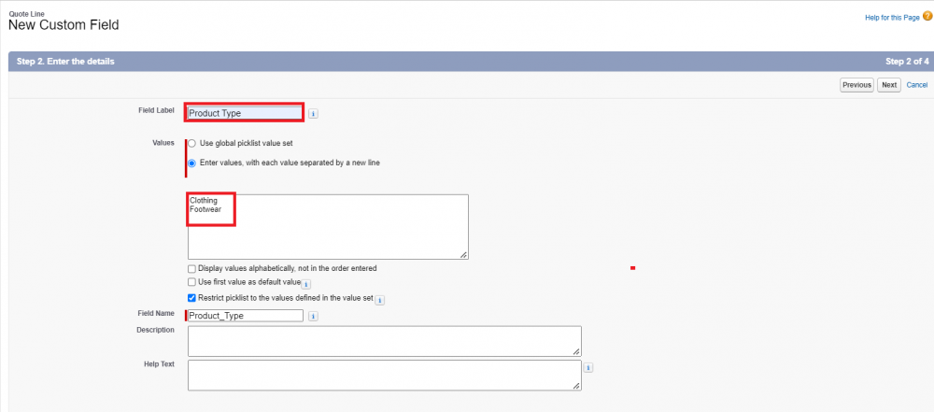Select Use global picklist value set
The image size is (934, 412).
[x=191, y=144]
